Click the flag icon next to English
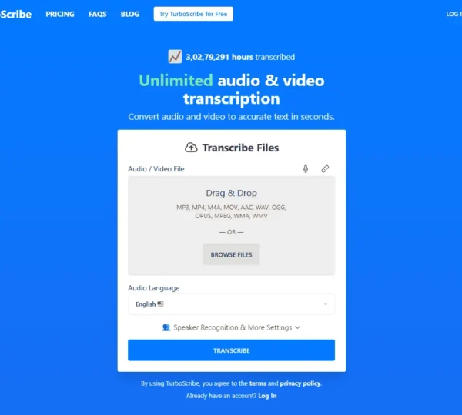This screenshot has width=462, height=415. point(161,304)
